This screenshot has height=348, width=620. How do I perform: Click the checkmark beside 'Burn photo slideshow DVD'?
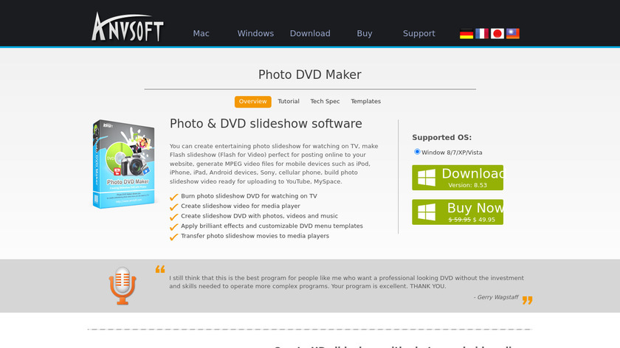click(173, 197)
